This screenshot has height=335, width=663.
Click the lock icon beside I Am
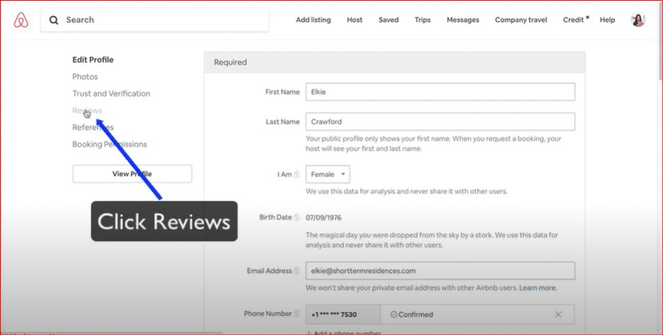297,175
